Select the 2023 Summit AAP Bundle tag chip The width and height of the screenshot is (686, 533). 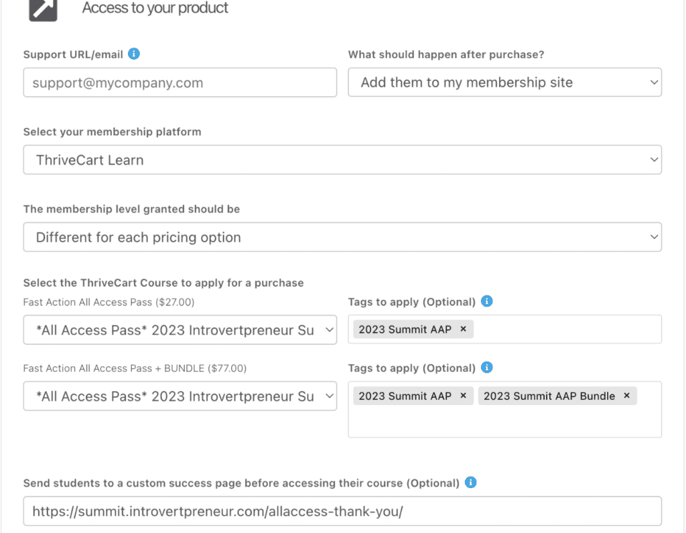[x=549, y=396]
